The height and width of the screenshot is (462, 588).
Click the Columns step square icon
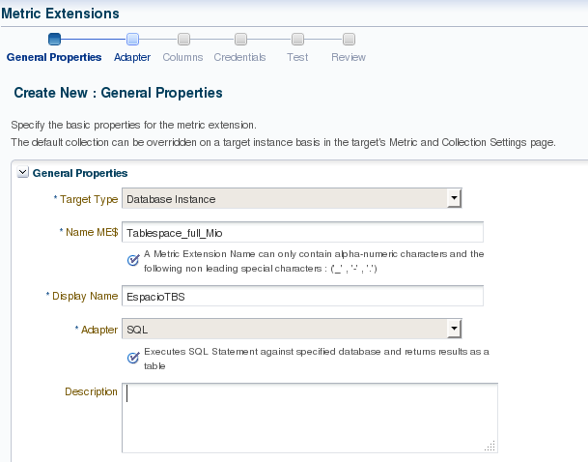[x=182, y=40]
